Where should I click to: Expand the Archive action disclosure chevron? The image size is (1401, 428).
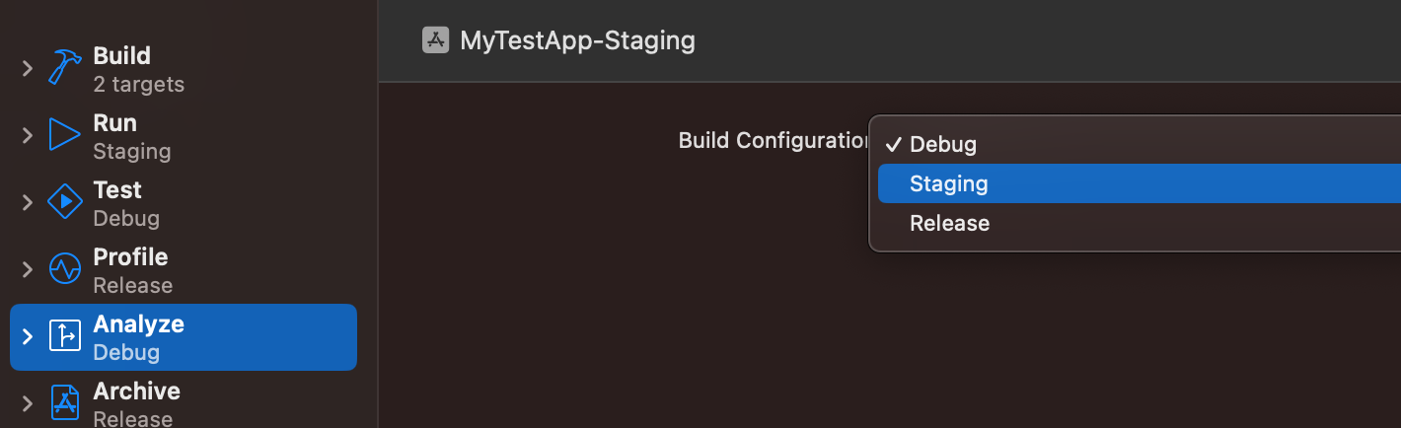coord(28,403)
